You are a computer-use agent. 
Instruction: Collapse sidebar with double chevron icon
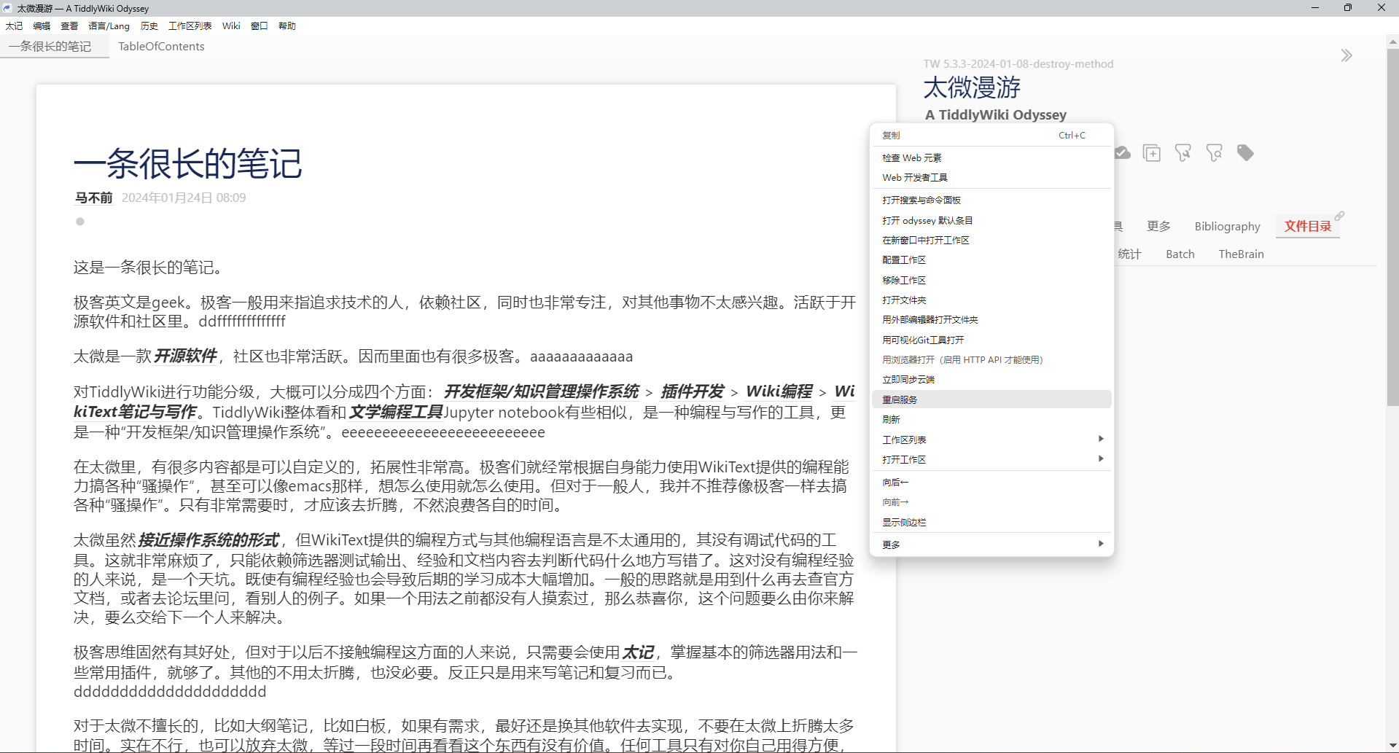[1347, 55]
